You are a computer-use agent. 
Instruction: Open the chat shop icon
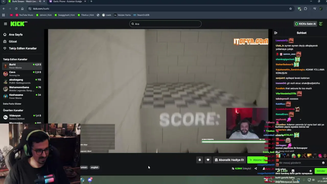[293, 171]
